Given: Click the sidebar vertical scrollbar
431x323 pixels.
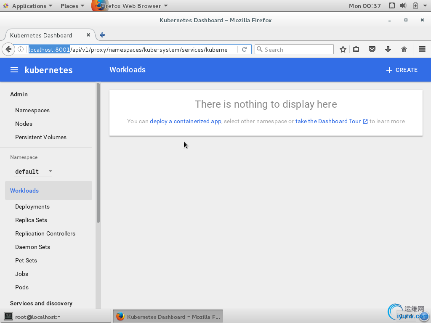Looking at the screenshot, I should point(98,153).
